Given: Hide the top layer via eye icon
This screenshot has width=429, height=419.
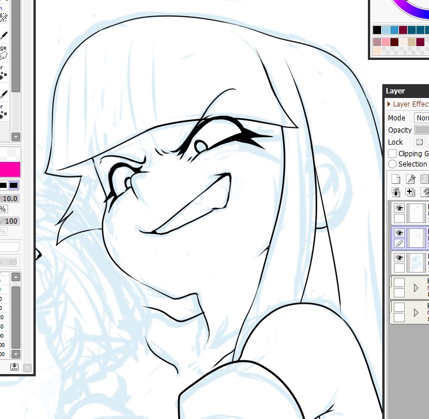Looking at the screenshot, I should click(x=399, y=209).
